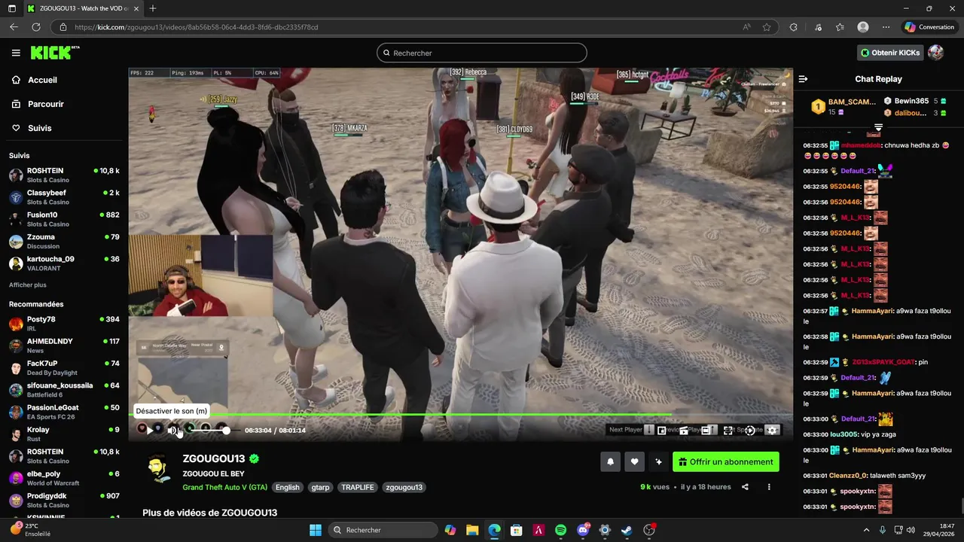Open the hamburger menu beside KICK logo
Screen dimensions: 964x542
click(16, 53)
